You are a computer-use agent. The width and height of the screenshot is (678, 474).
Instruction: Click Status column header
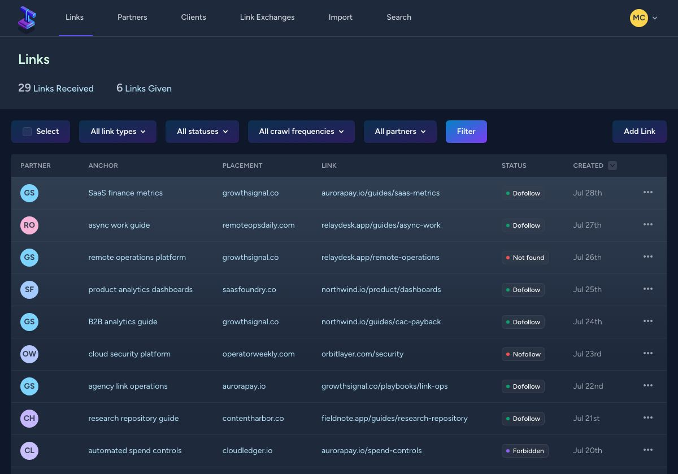(x=514, y=166)
